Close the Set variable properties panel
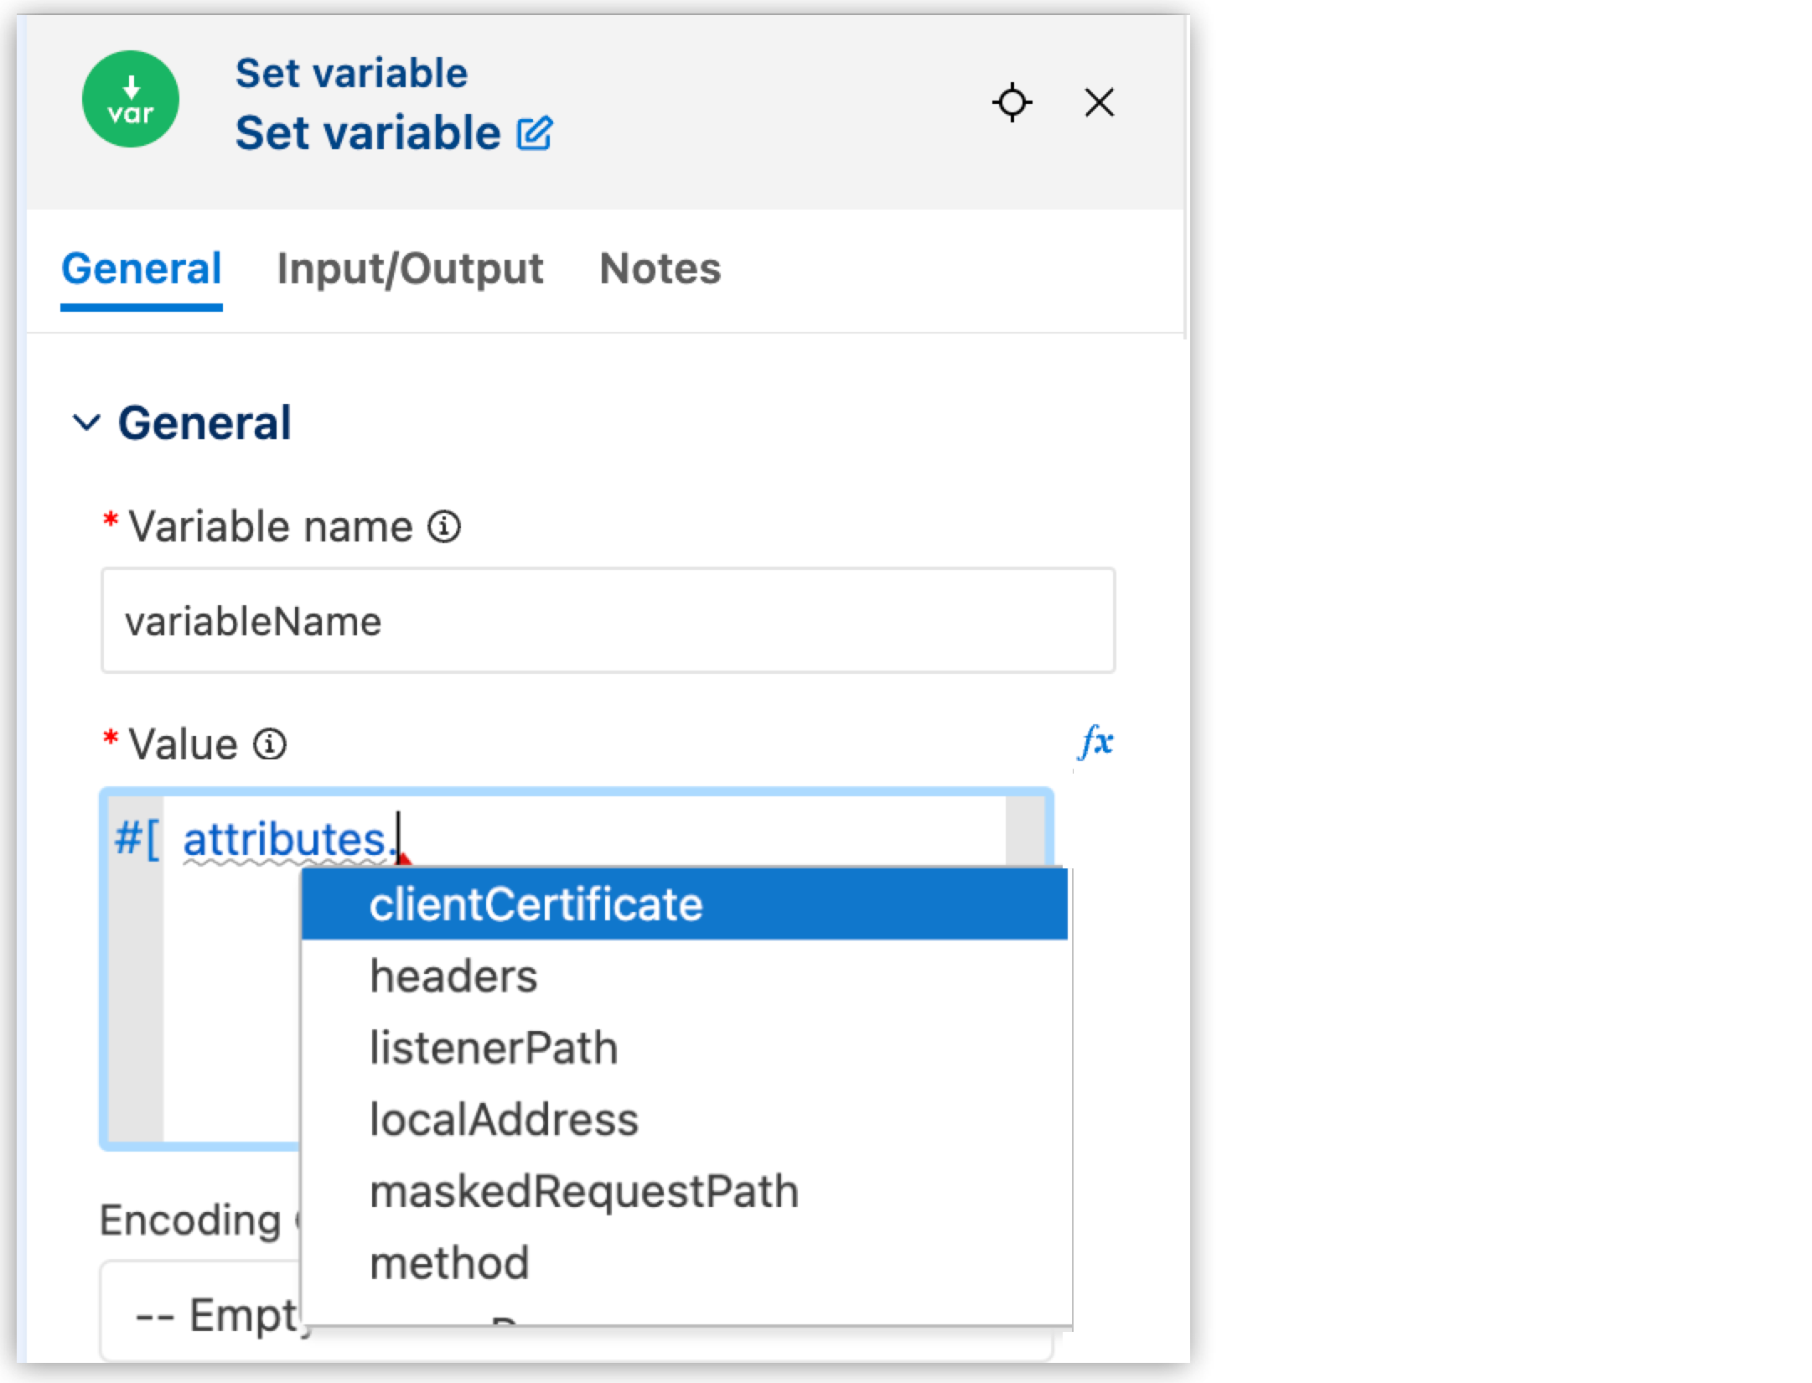Image resolution: width=1812 pixels, height=1383 pixels. [x=1099, y=102]
